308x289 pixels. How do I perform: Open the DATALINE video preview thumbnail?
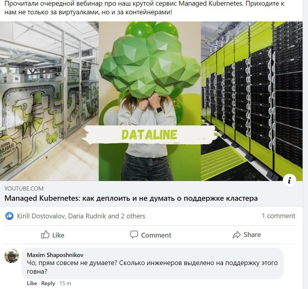(x=150, y=101)
